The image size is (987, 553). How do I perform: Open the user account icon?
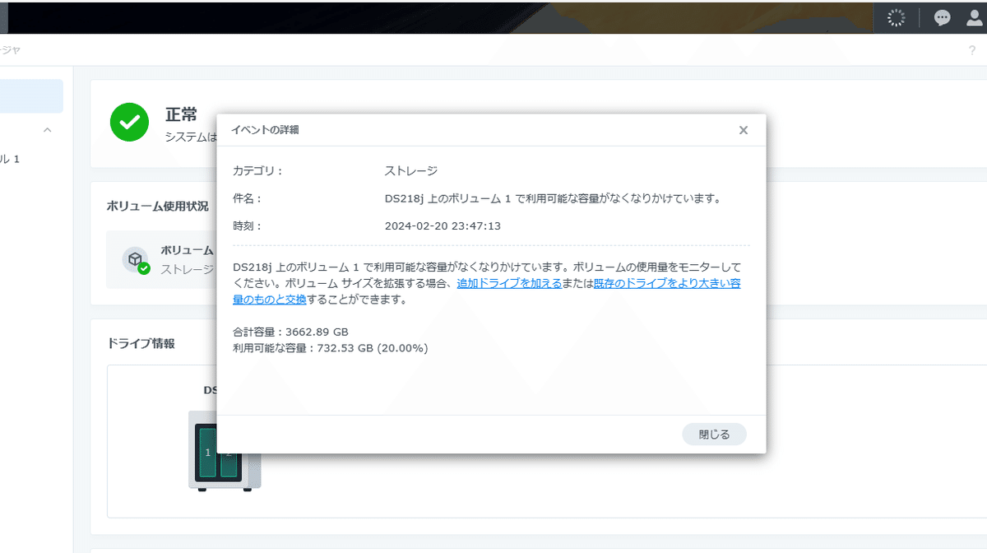(x=975, y=17)
